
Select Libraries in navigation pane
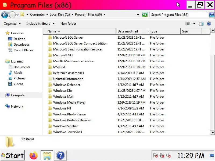[x=17, y=61]
